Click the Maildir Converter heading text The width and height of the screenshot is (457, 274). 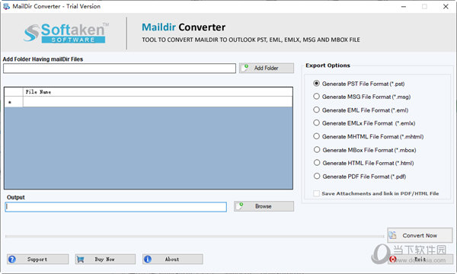(184, 27)
